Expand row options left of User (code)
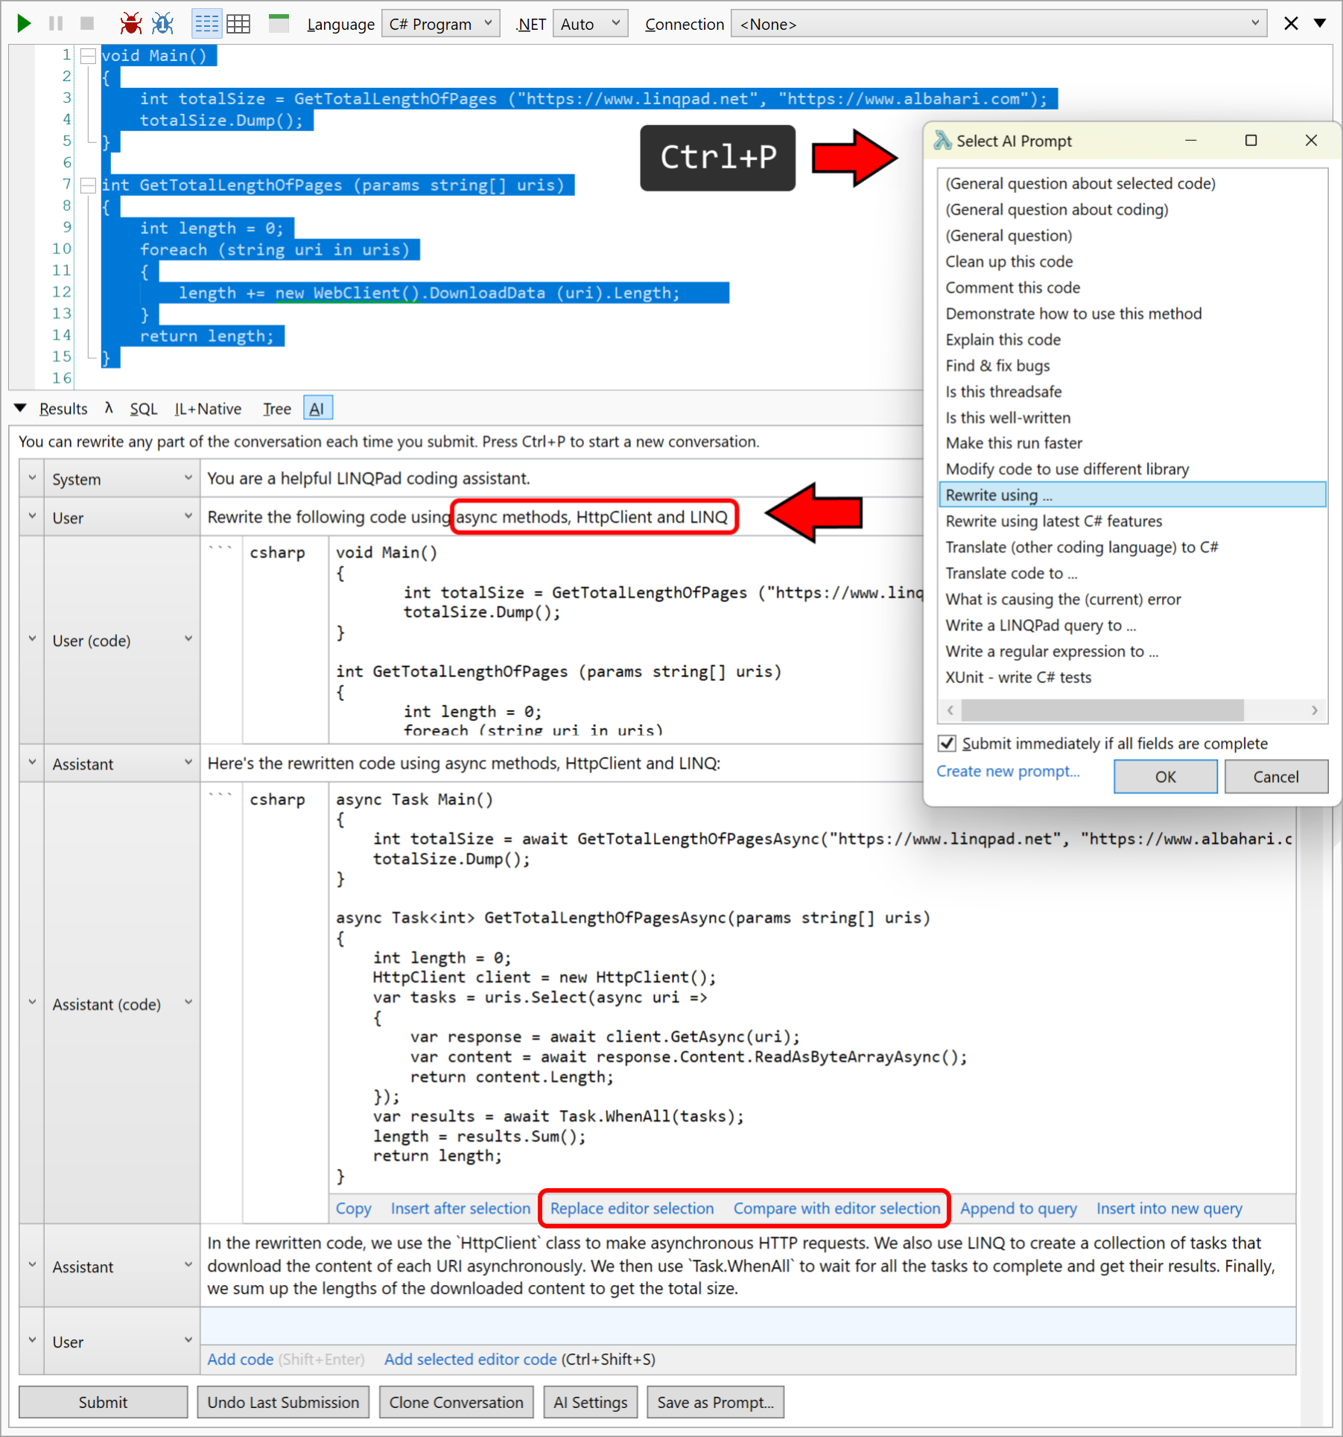 coord(32,639)
